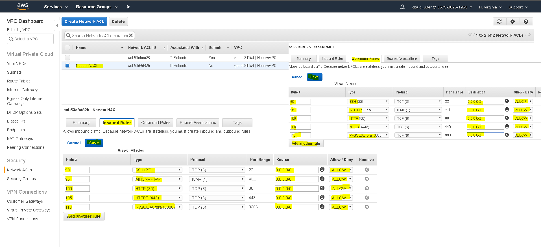
Task: Remove inbound rule 90 with X icon
Action: [x=367, y=170]
